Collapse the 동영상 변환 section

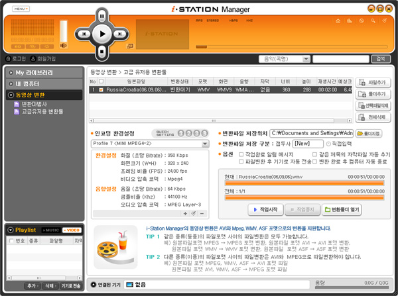(44, 95)
